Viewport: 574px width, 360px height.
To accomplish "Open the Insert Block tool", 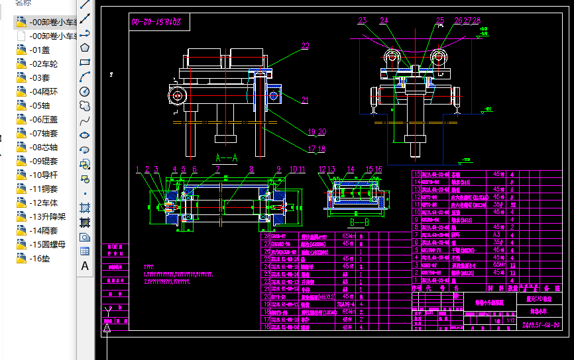I will [x=85, y=164].
